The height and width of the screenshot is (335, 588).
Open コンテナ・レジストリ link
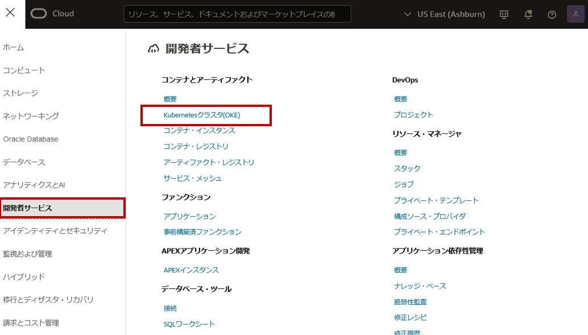tap(196, 146)
